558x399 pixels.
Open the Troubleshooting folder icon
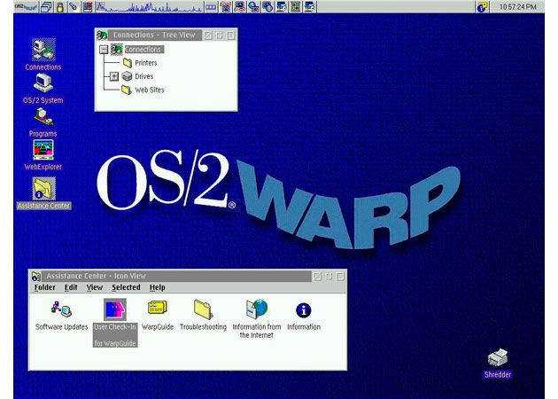coord(203,309)
